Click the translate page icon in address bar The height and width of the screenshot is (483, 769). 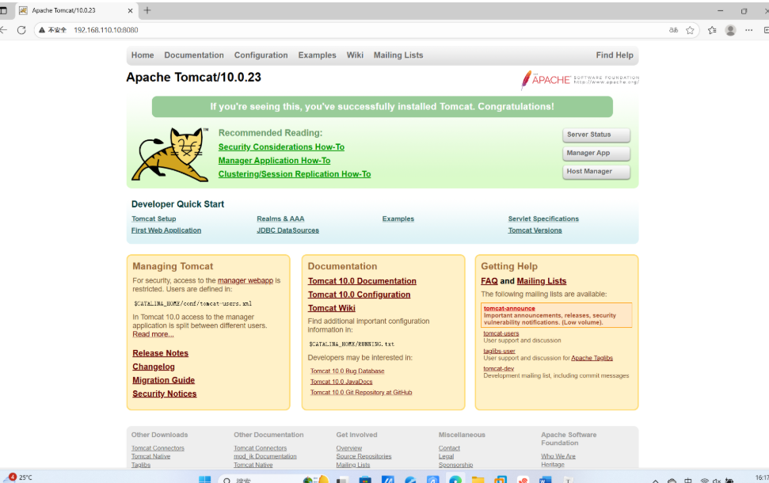tap(673, 30)
